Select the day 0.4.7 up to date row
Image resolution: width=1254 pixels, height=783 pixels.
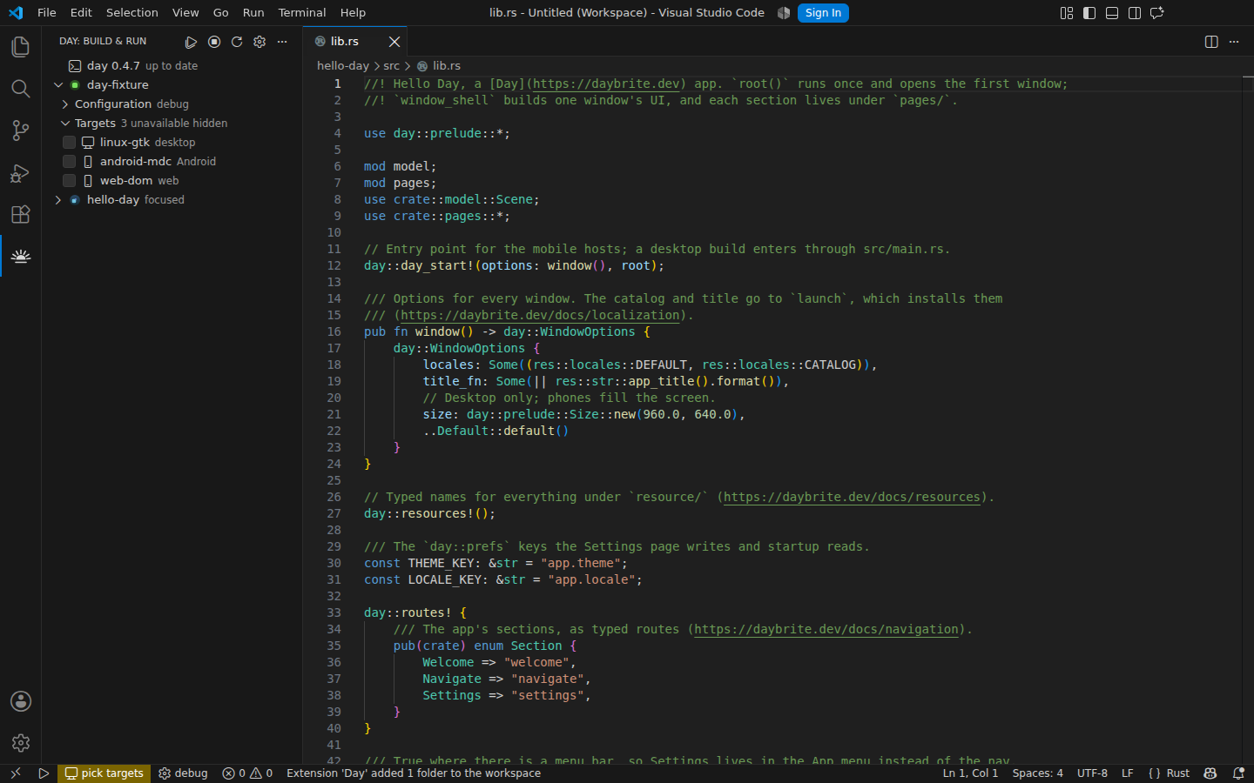point(172,66)
